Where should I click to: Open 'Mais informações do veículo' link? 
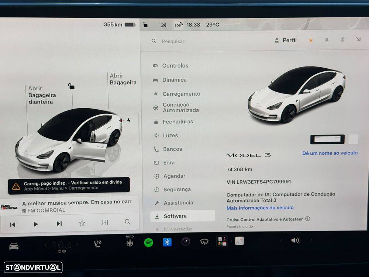260,208
